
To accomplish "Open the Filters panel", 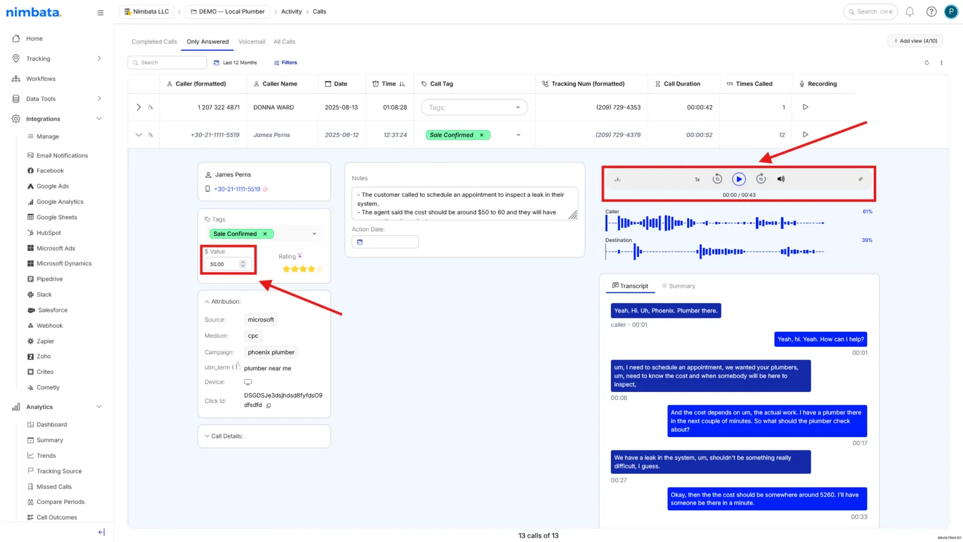I will point(285,63).
